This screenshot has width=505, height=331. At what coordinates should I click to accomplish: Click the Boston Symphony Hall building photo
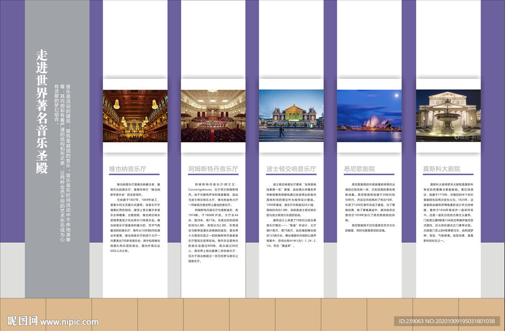(291, 115)
